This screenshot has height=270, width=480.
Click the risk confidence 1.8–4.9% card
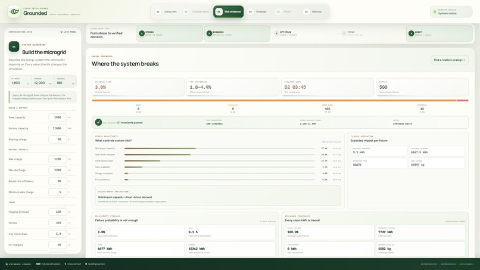(233, 87)
